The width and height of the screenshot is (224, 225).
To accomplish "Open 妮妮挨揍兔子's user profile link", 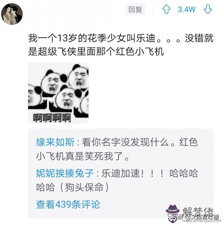I will tap(65, 173).
